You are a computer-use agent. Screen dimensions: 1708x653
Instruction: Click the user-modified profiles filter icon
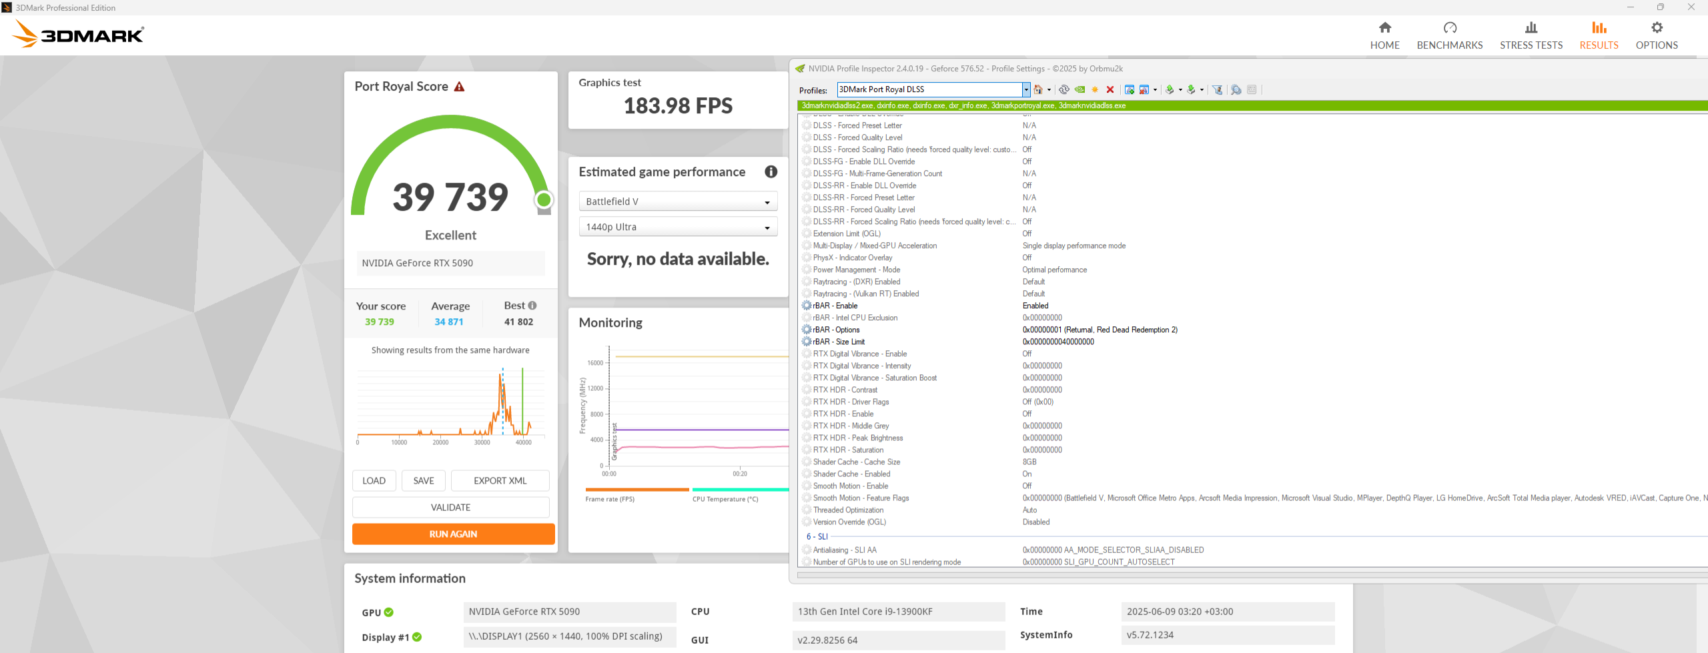click(x=1218, y=90)
